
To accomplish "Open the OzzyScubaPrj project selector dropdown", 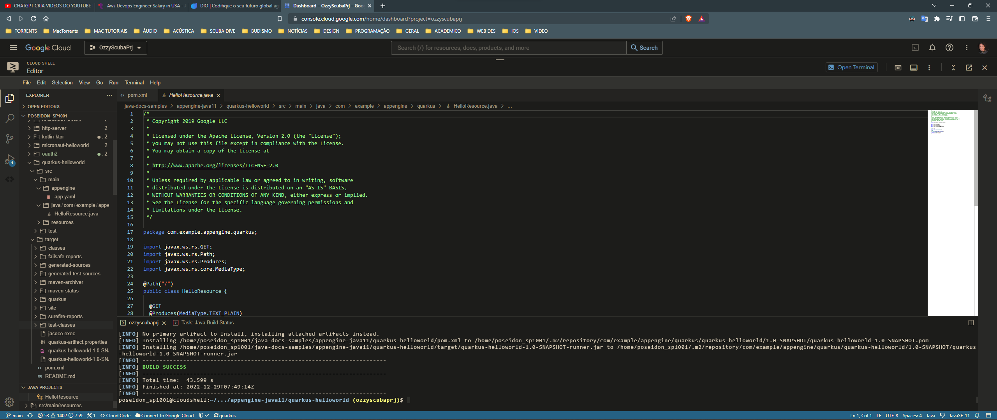I will [116, 47].
